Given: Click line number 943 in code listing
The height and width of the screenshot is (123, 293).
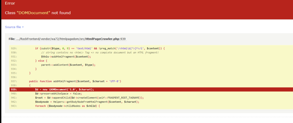Looking at the screenshot, I should (x=13, y=106).
